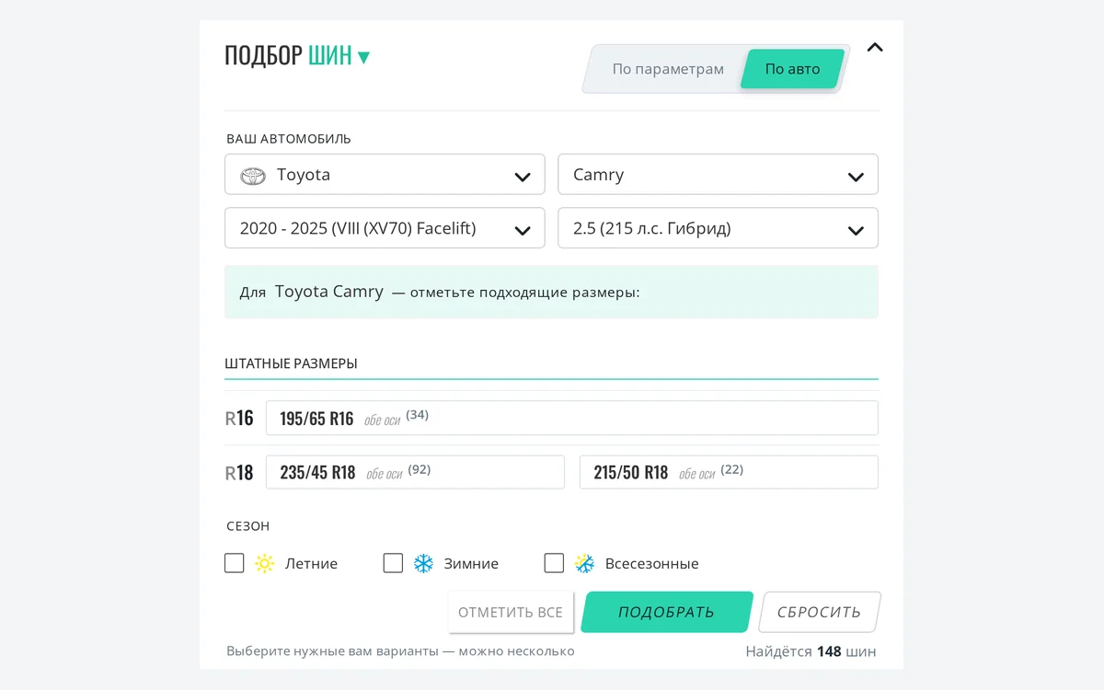Switch to the По авто tab
Image resolution: width=1104 pixels, height=690 pixels.
pos(792,69)
